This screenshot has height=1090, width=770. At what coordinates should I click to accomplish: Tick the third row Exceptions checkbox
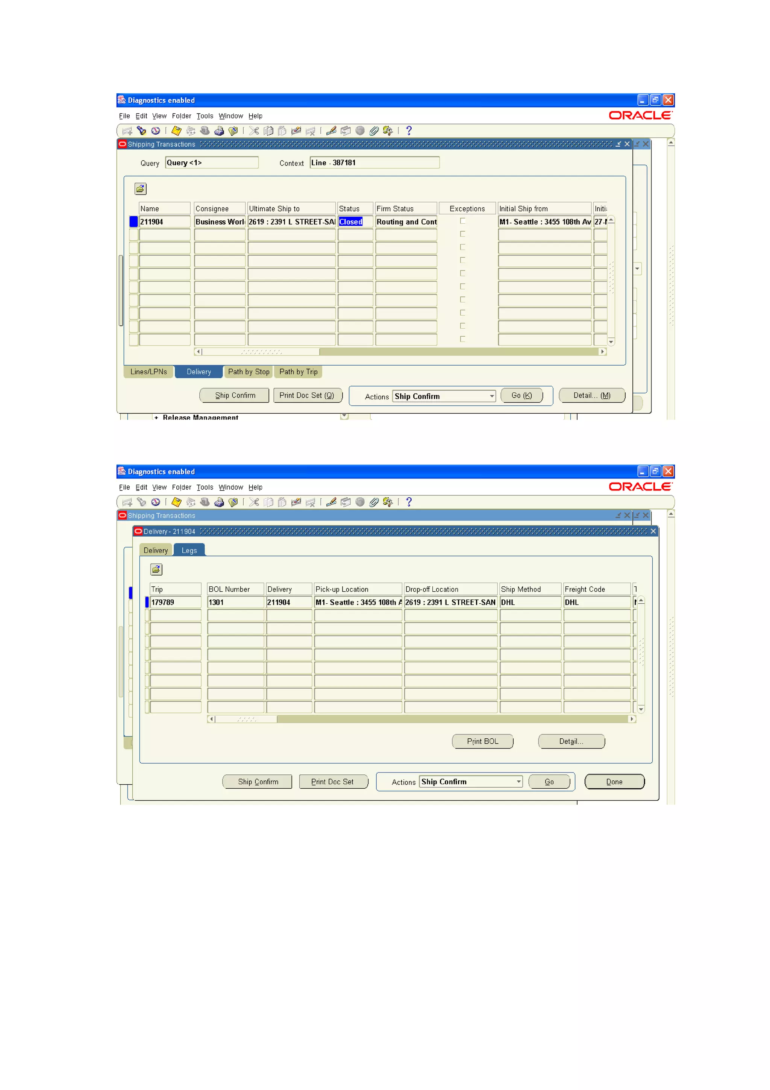pyautogui.click(x=462, y=247)
